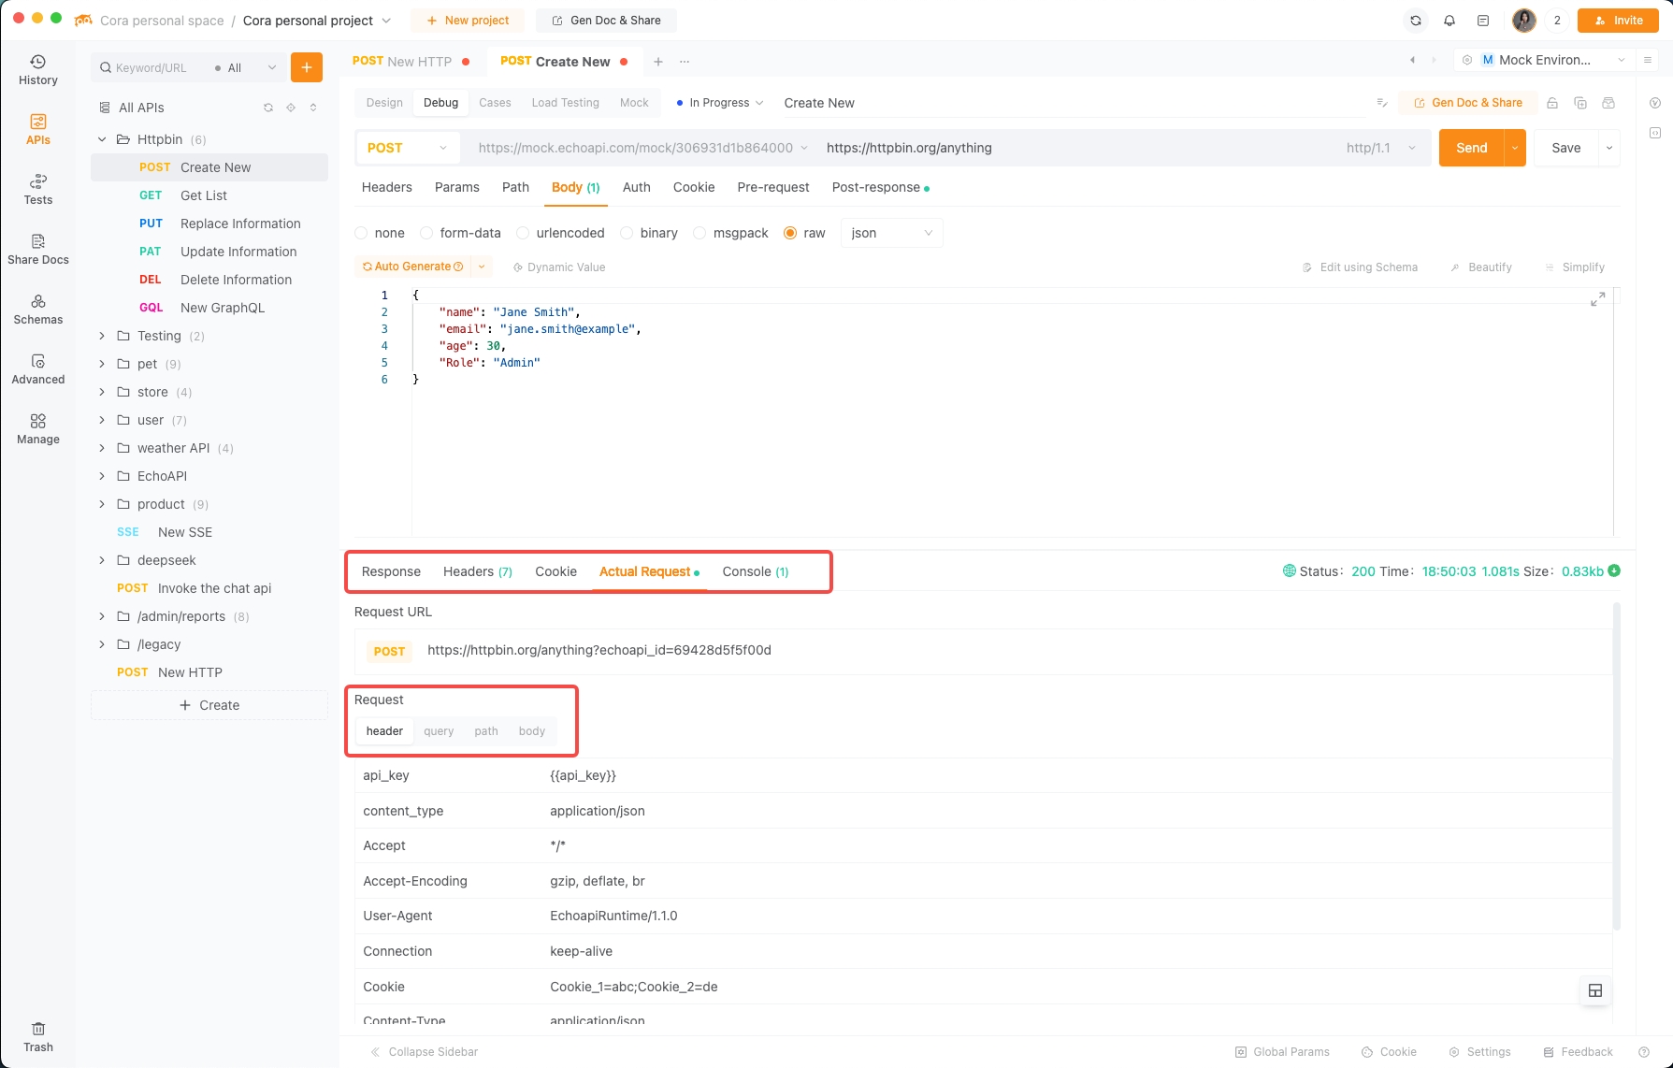Toggle the response layout icon
This screenshot has height=1068, width=1673.
(1595, 990)
